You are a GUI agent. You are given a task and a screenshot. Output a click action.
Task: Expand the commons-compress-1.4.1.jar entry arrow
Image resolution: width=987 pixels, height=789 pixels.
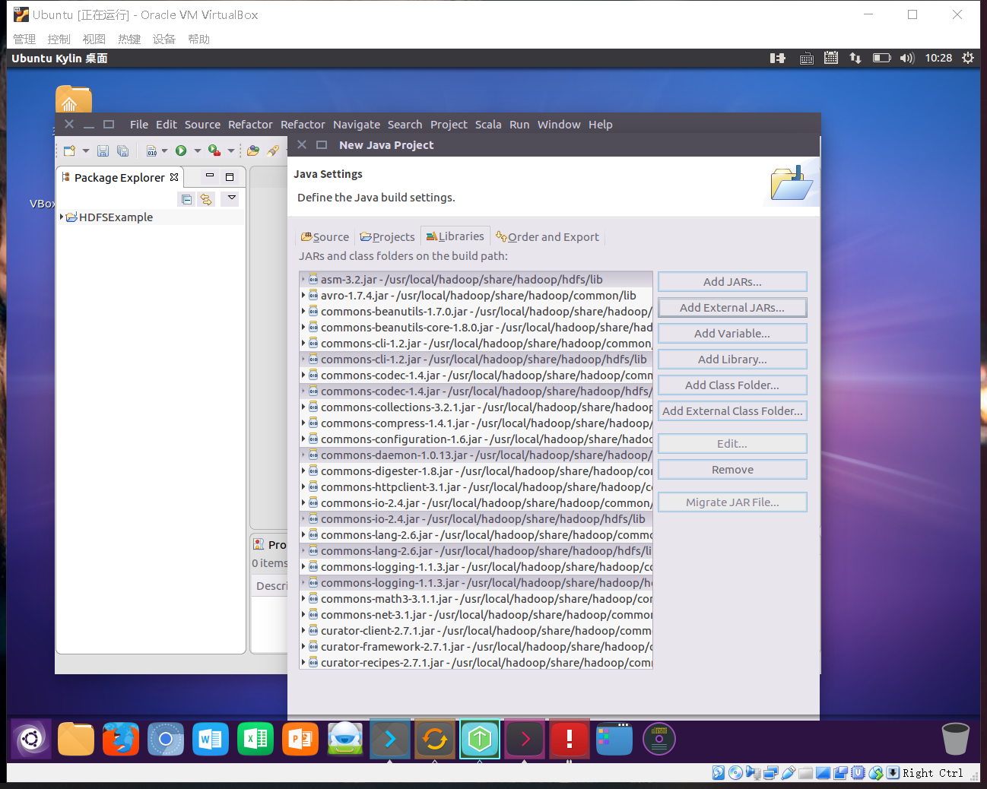(x=303, y=423)
